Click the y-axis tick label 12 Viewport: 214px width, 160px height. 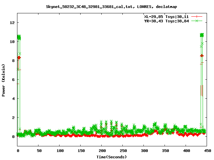pos(12,23)
